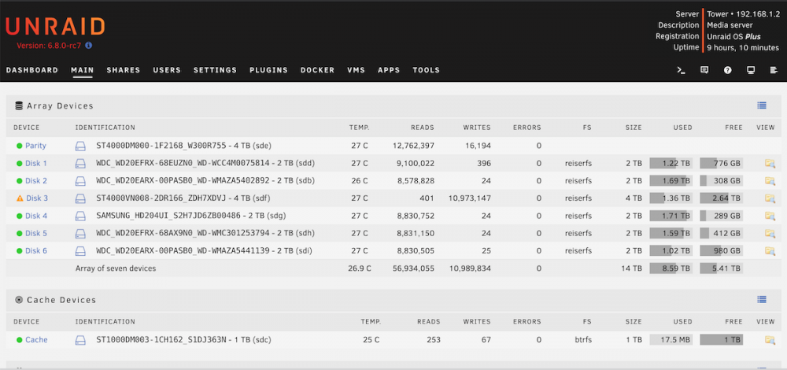
Task: Click the Cache drive icon
Action: point(81,340)
